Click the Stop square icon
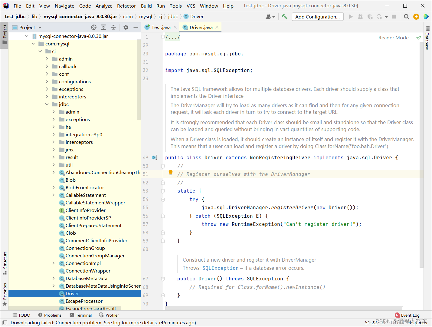Screen dimensions: 432x327 (394, 17)
